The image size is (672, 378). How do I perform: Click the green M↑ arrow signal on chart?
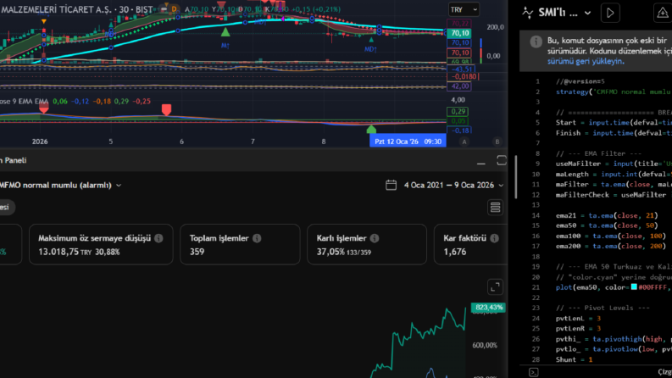click(225, 31)
